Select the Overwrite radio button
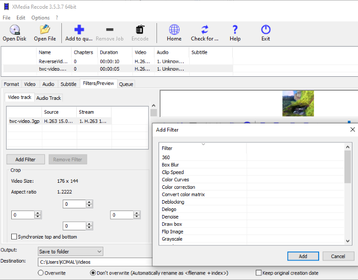The height and width of the screenshot is (280, 358). [x=40, y=273]
